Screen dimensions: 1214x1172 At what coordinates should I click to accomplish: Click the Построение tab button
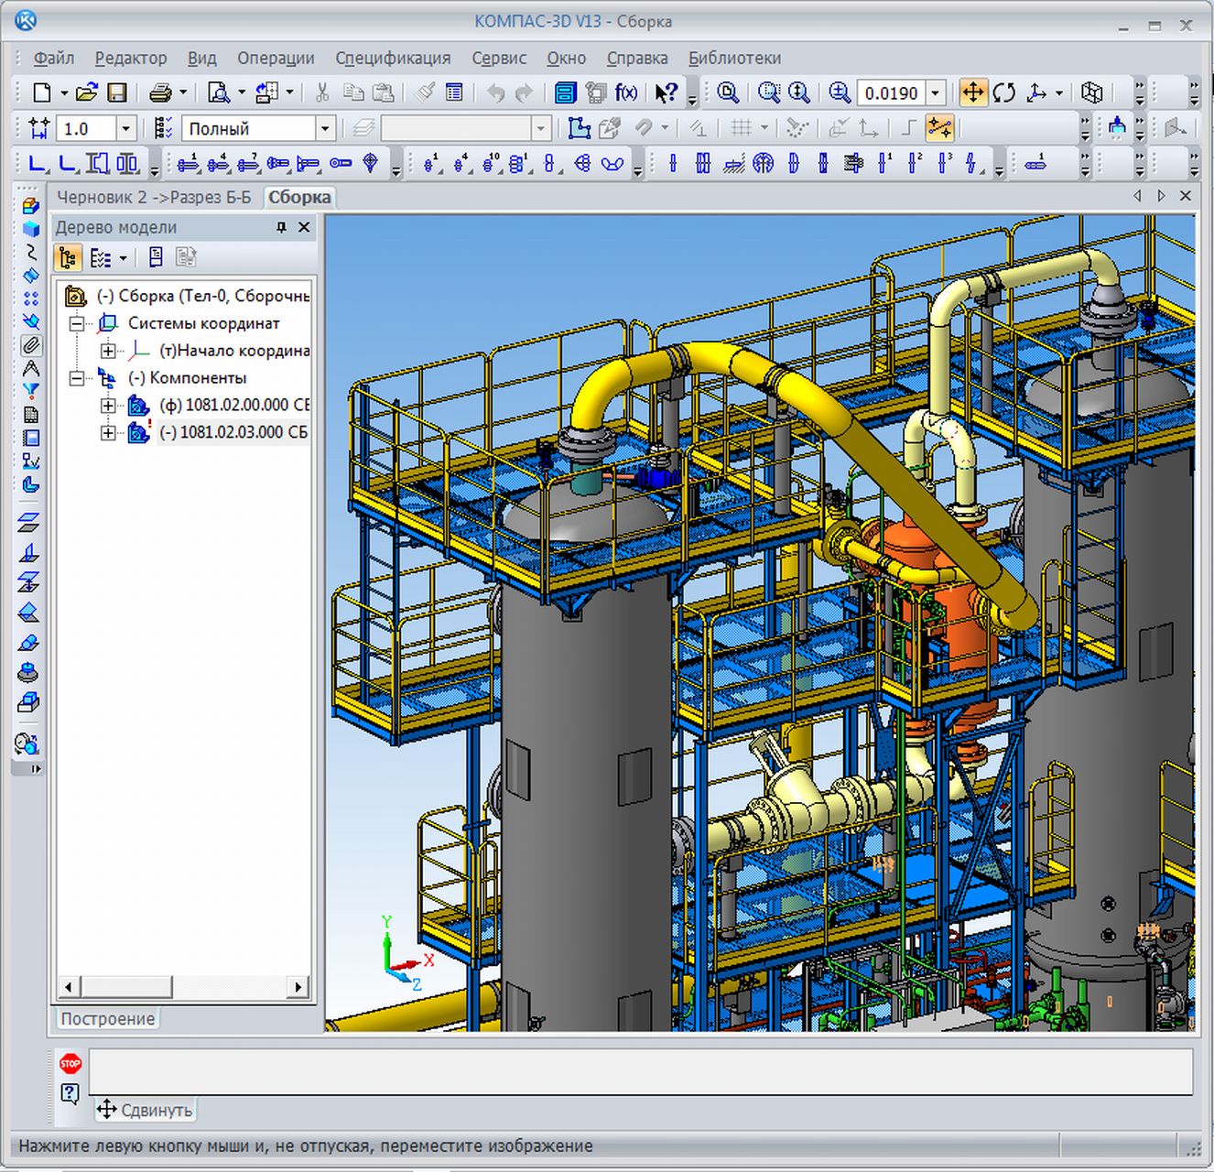[x=107, y=1018]
